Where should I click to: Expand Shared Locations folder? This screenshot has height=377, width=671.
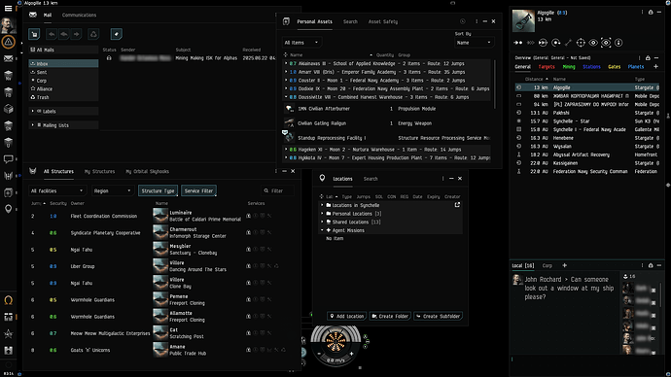pos(322,222)
